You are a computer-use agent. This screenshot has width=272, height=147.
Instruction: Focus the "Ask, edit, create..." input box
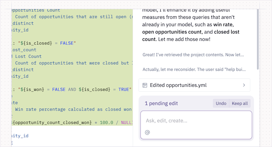pos(196,121)
